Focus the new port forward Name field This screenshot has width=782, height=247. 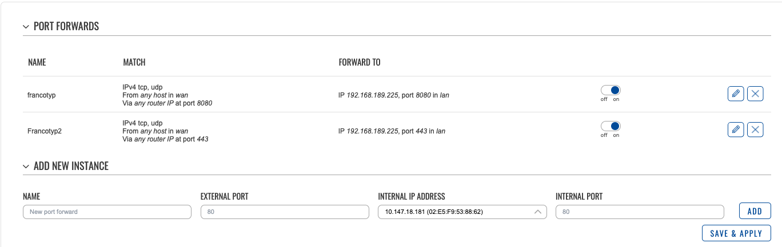pos(107,212)
